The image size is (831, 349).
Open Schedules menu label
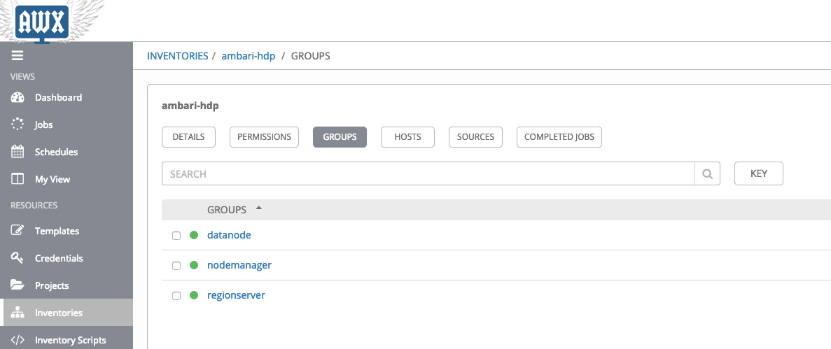[x=56, y=152]
